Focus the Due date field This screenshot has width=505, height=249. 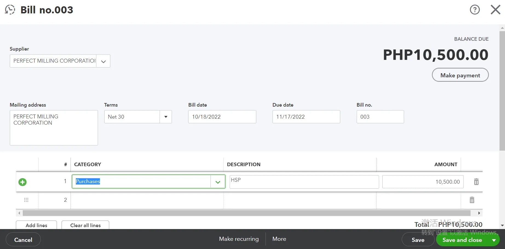(x=306, y=117)
